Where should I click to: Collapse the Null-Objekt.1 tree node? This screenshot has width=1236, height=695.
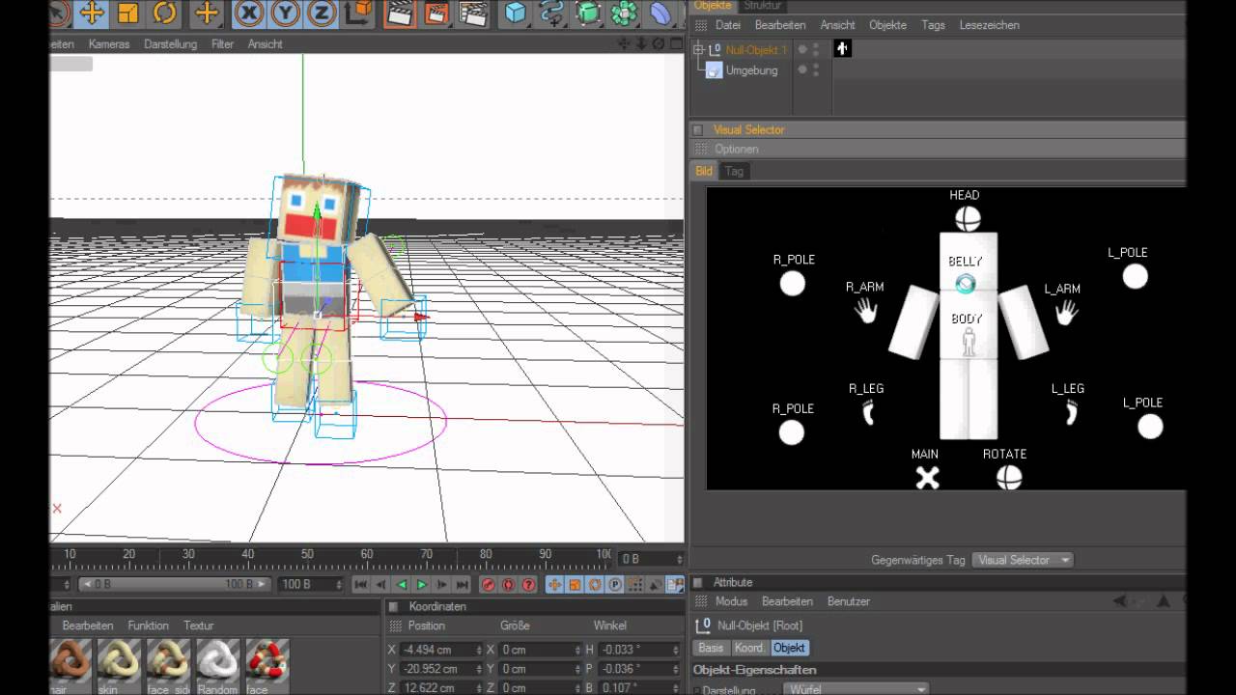[699, 49]
